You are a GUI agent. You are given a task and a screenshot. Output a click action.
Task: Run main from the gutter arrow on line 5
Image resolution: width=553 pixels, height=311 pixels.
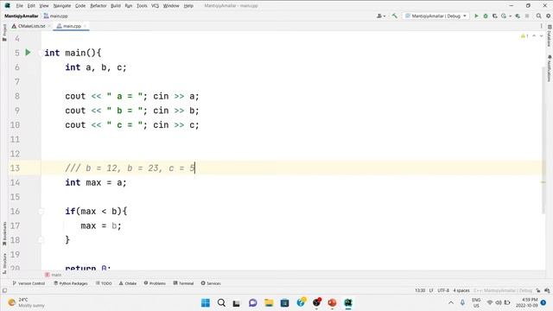28,53
